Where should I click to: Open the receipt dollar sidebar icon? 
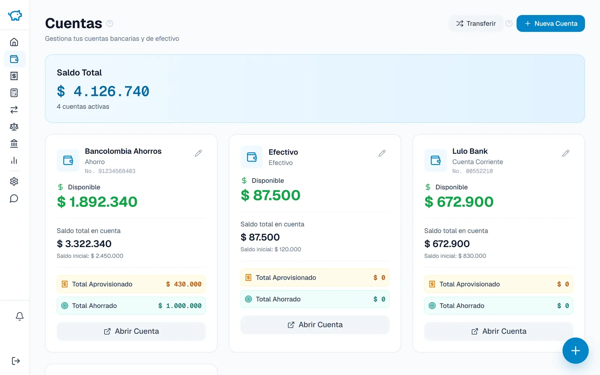tap(14, 76)
